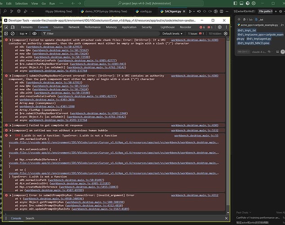Expand the Past Chats section
This screenshot has height=225, width=285.
point(244,212)
